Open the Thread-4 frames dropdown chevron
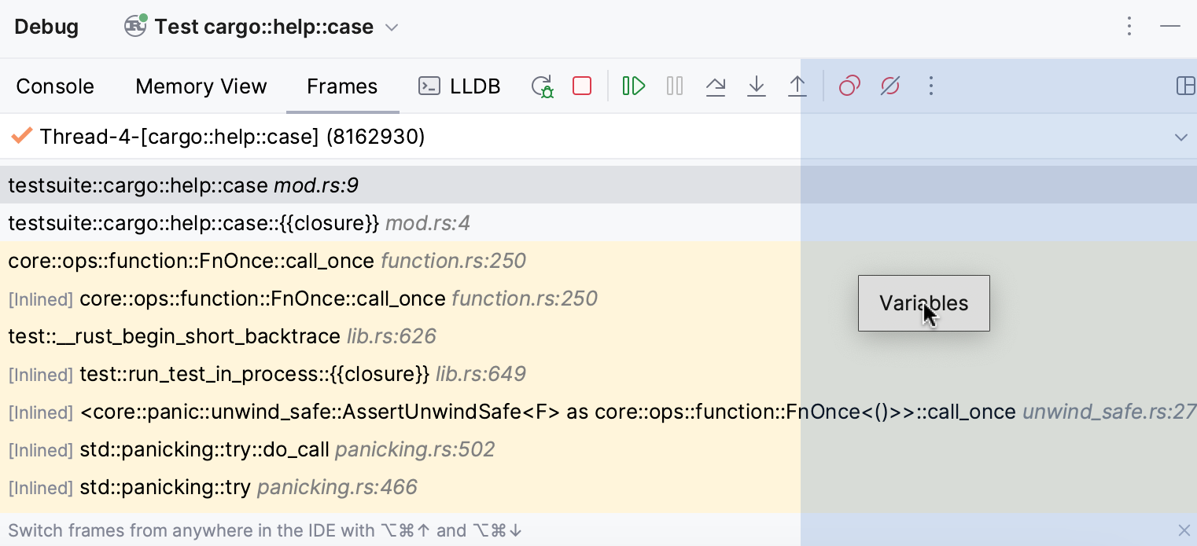The width and height of the screenshot is (1197, 546). pyautogui.click(x=1181, y=137)
